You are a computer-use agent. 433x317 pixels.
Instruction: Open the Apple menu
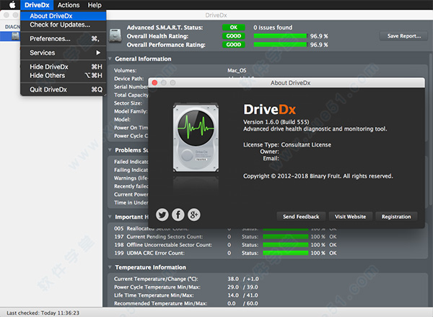12,5
